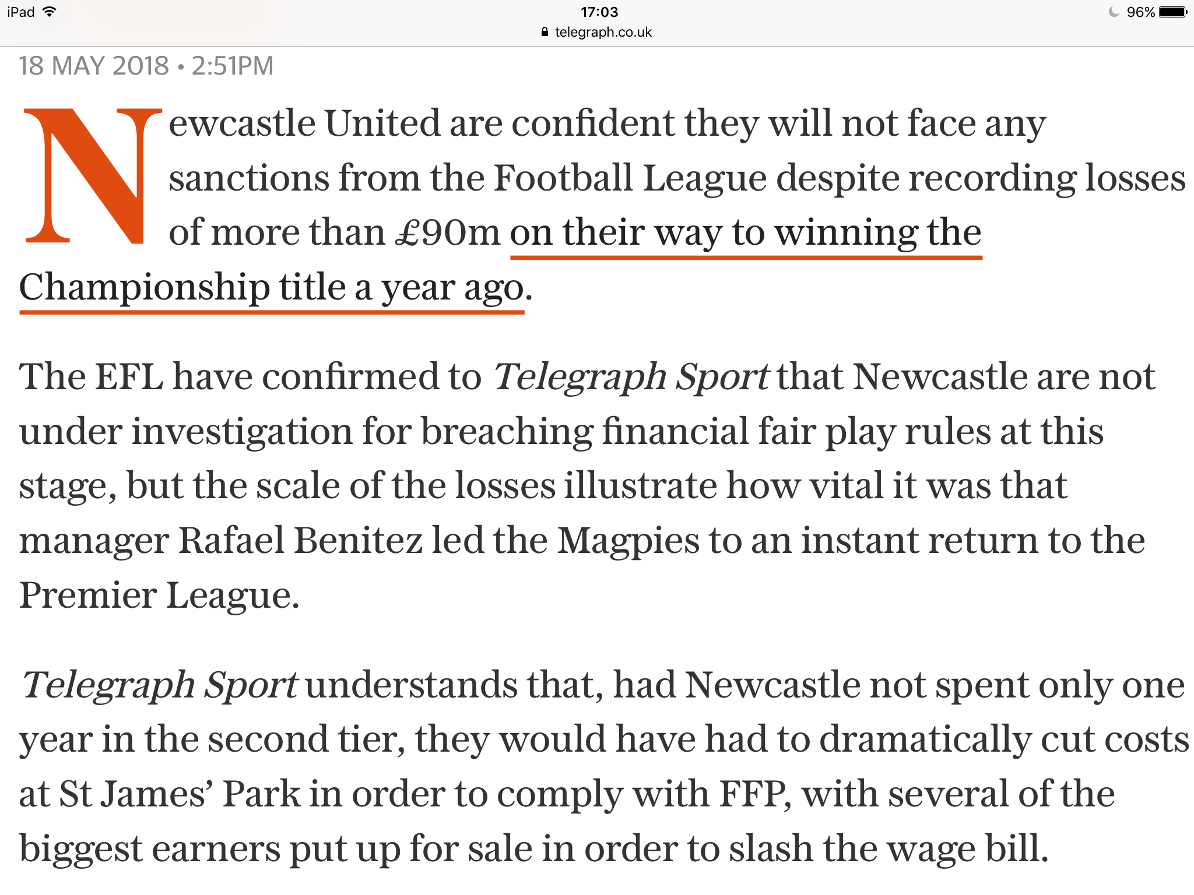
Task: Tap the words 'Rafael Benitez' in the article
Action: click(300, 540)
